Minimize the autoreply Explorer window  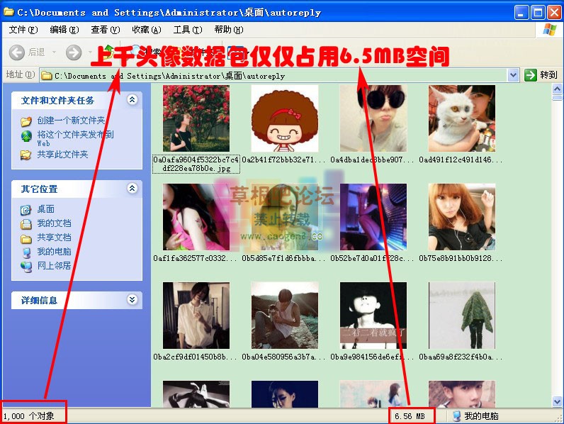click(521, 13)
